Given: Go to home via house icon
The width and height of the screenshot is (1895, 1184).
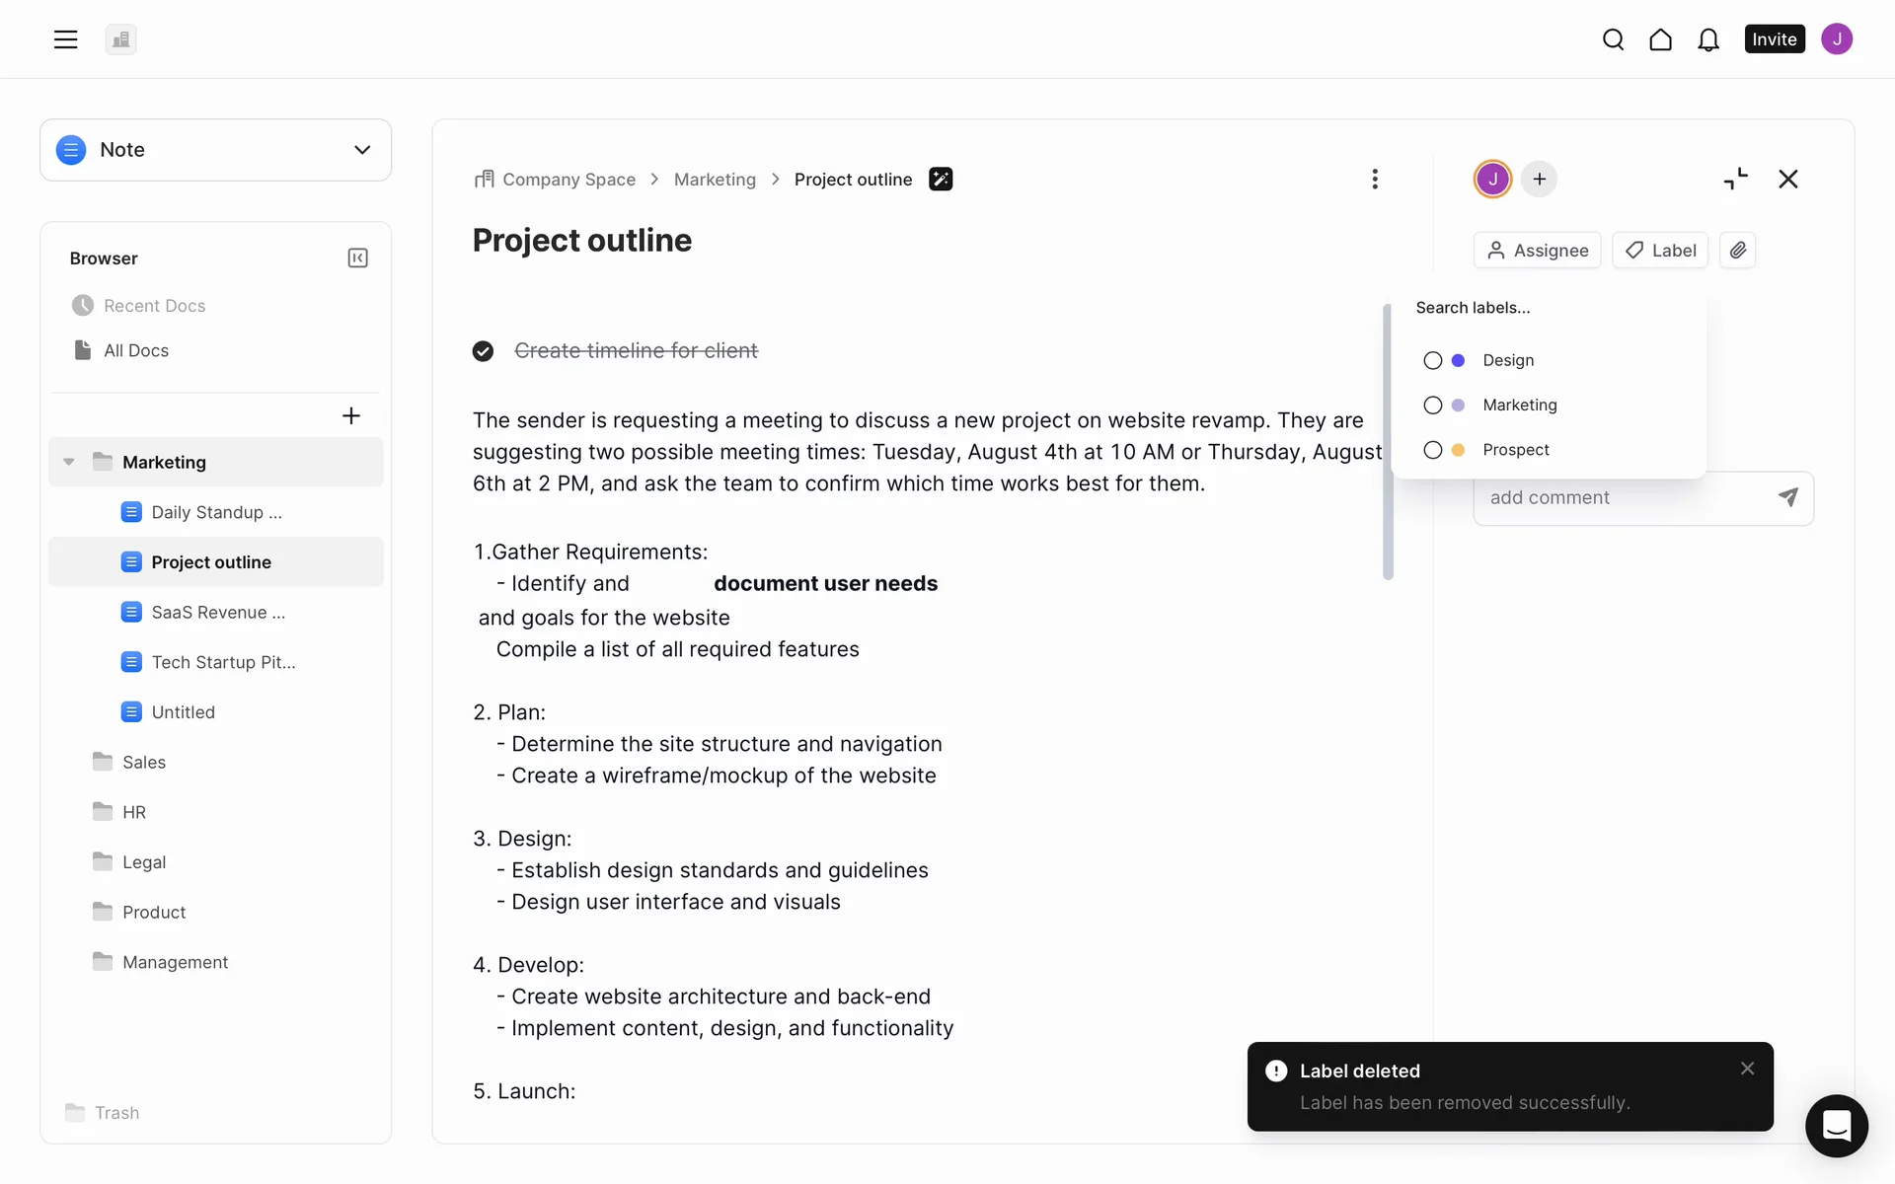Looking at the screenshot, I should click(x=1660, y=39).
